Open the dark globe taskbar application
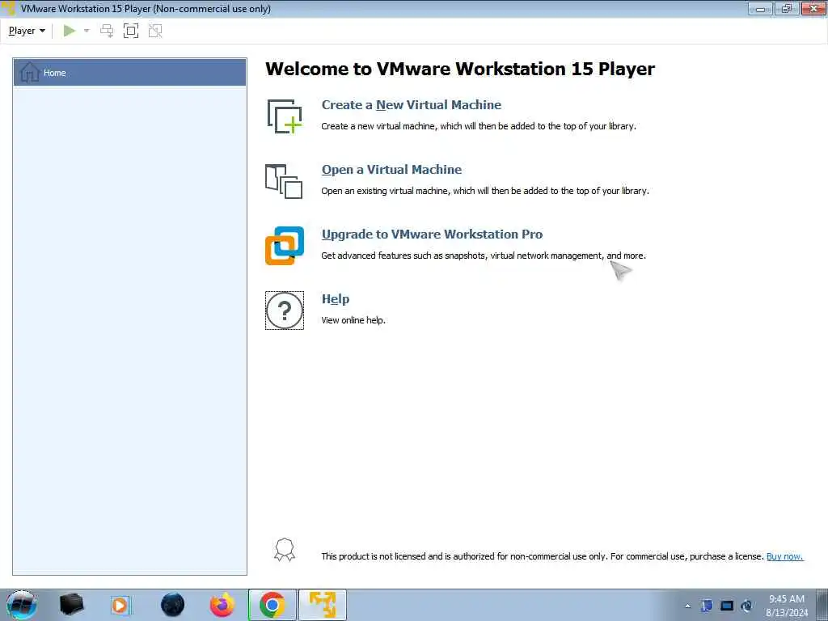This screenshot has height=621, width=828. coord(172,605)
